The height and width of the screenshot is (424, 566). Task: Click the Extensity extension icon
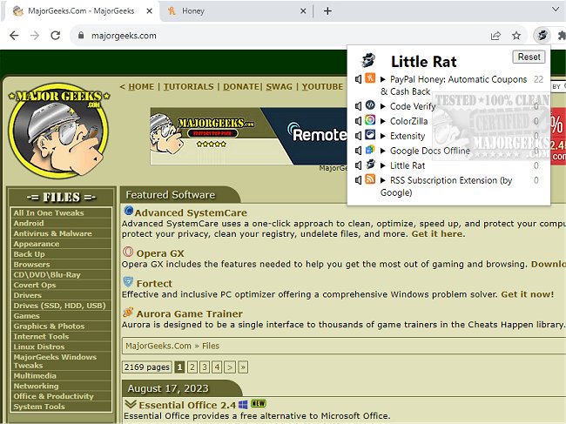[370, 135]
